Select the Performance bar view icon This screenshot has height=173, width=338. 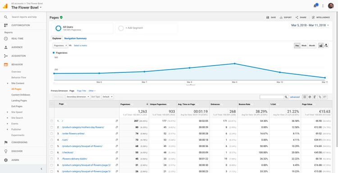pyautogui.click(x=315, y=97)
